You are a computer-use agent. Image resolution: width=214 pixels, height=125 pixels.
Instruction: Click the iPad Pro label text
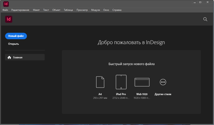pos(121,94)
